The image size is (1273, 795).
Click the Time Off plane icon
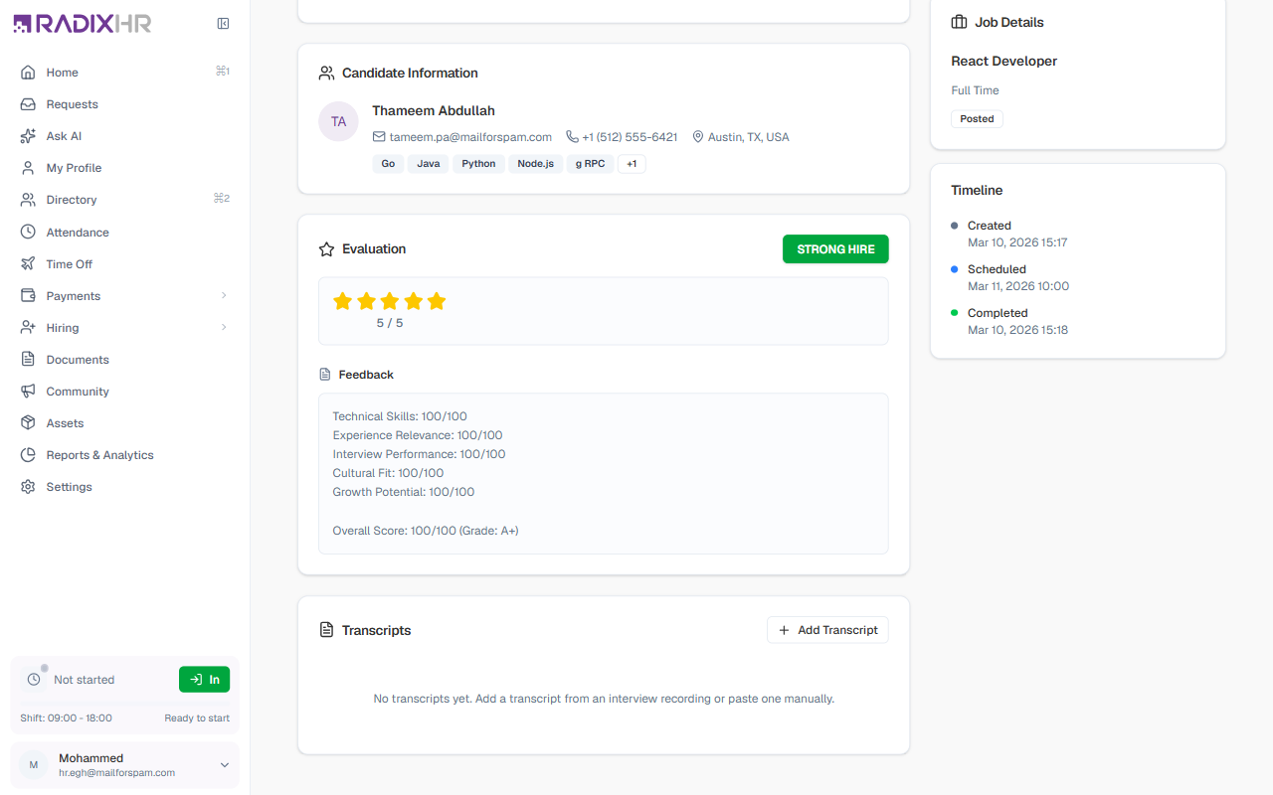(x=28, y=264)
